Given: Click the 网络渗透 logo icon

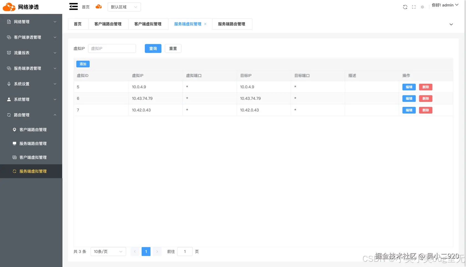Looking at the screenshot, I should pos(9,7).
